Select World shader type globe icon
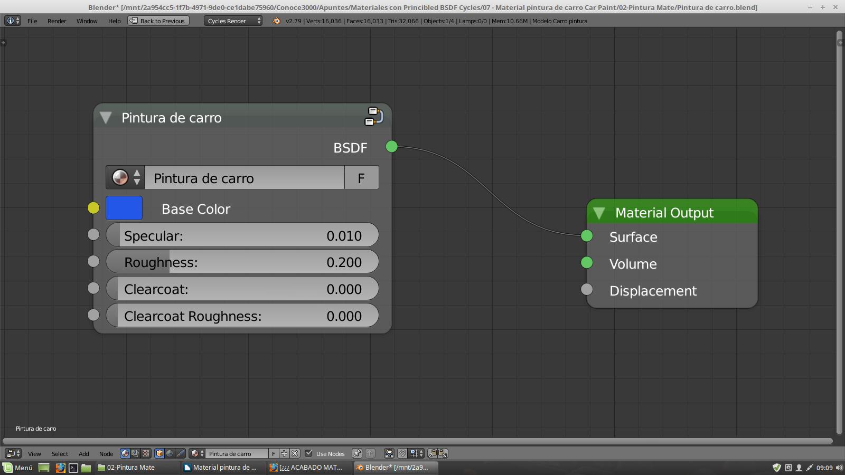 click(170, 453)
